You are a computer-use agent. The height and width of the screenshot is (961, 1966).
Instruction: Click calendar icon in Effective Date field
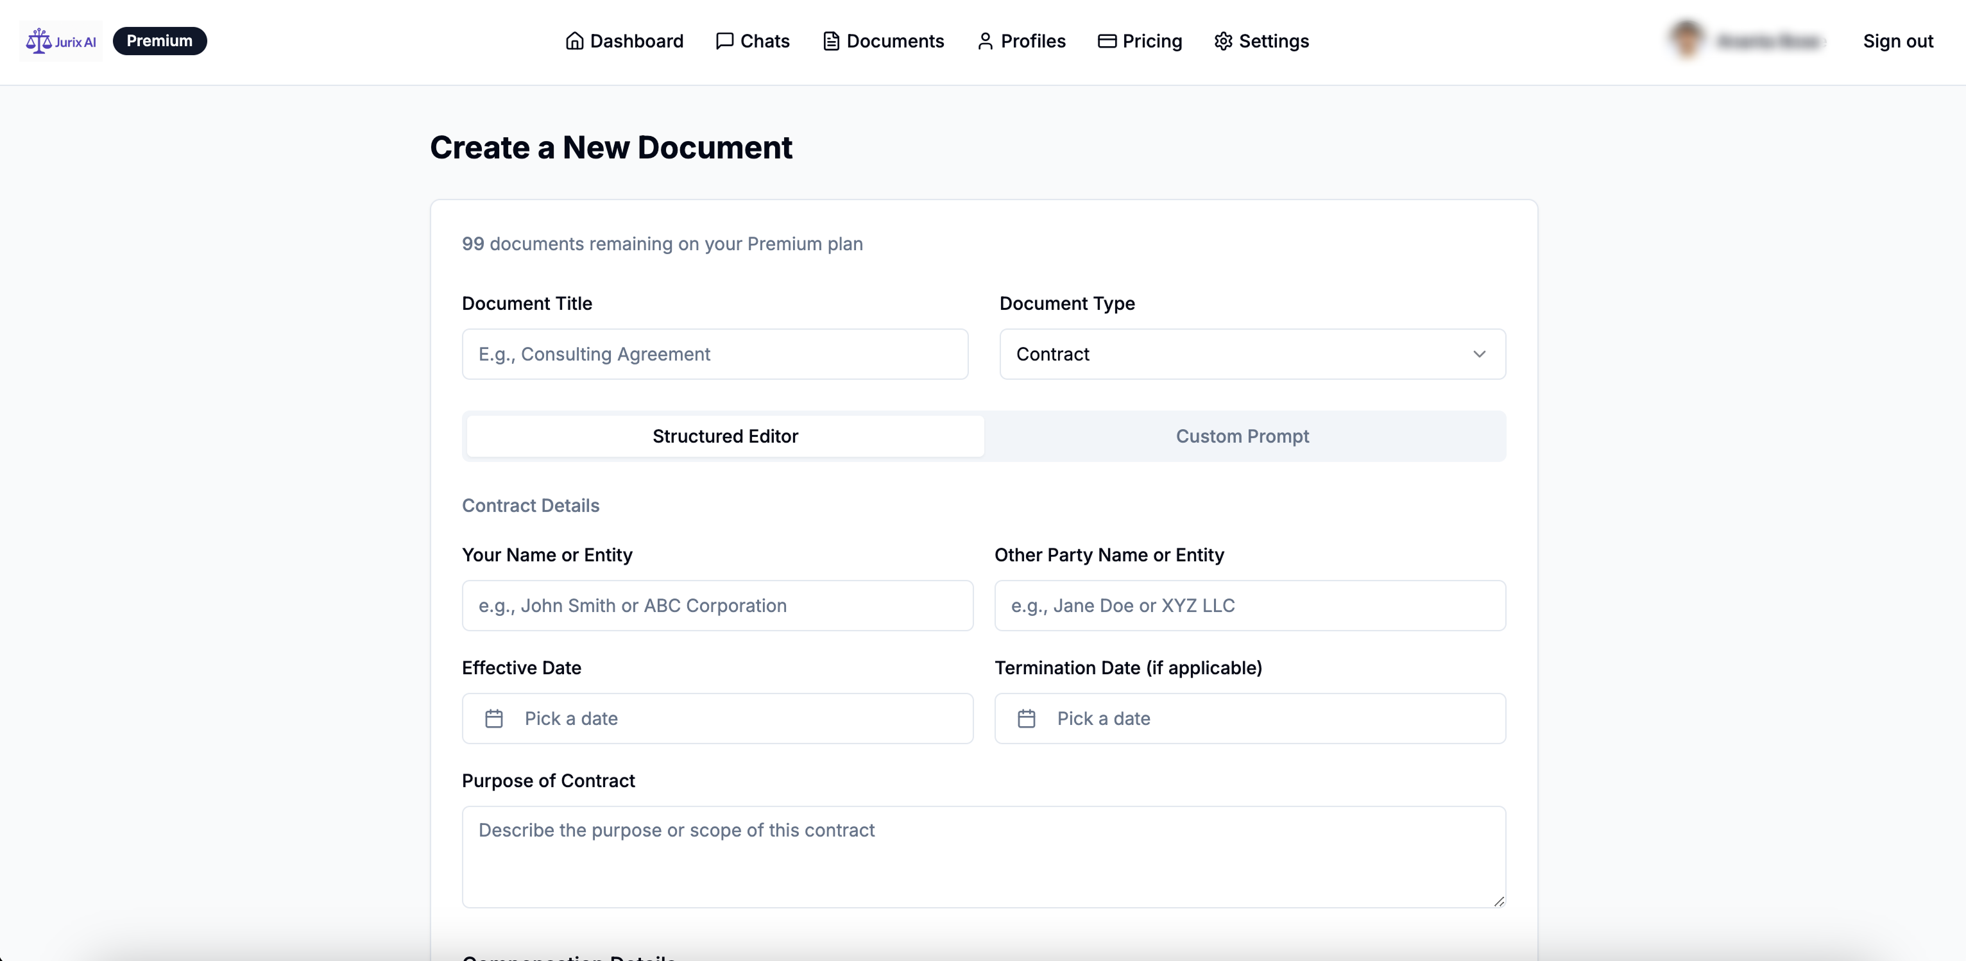(494, 719)
